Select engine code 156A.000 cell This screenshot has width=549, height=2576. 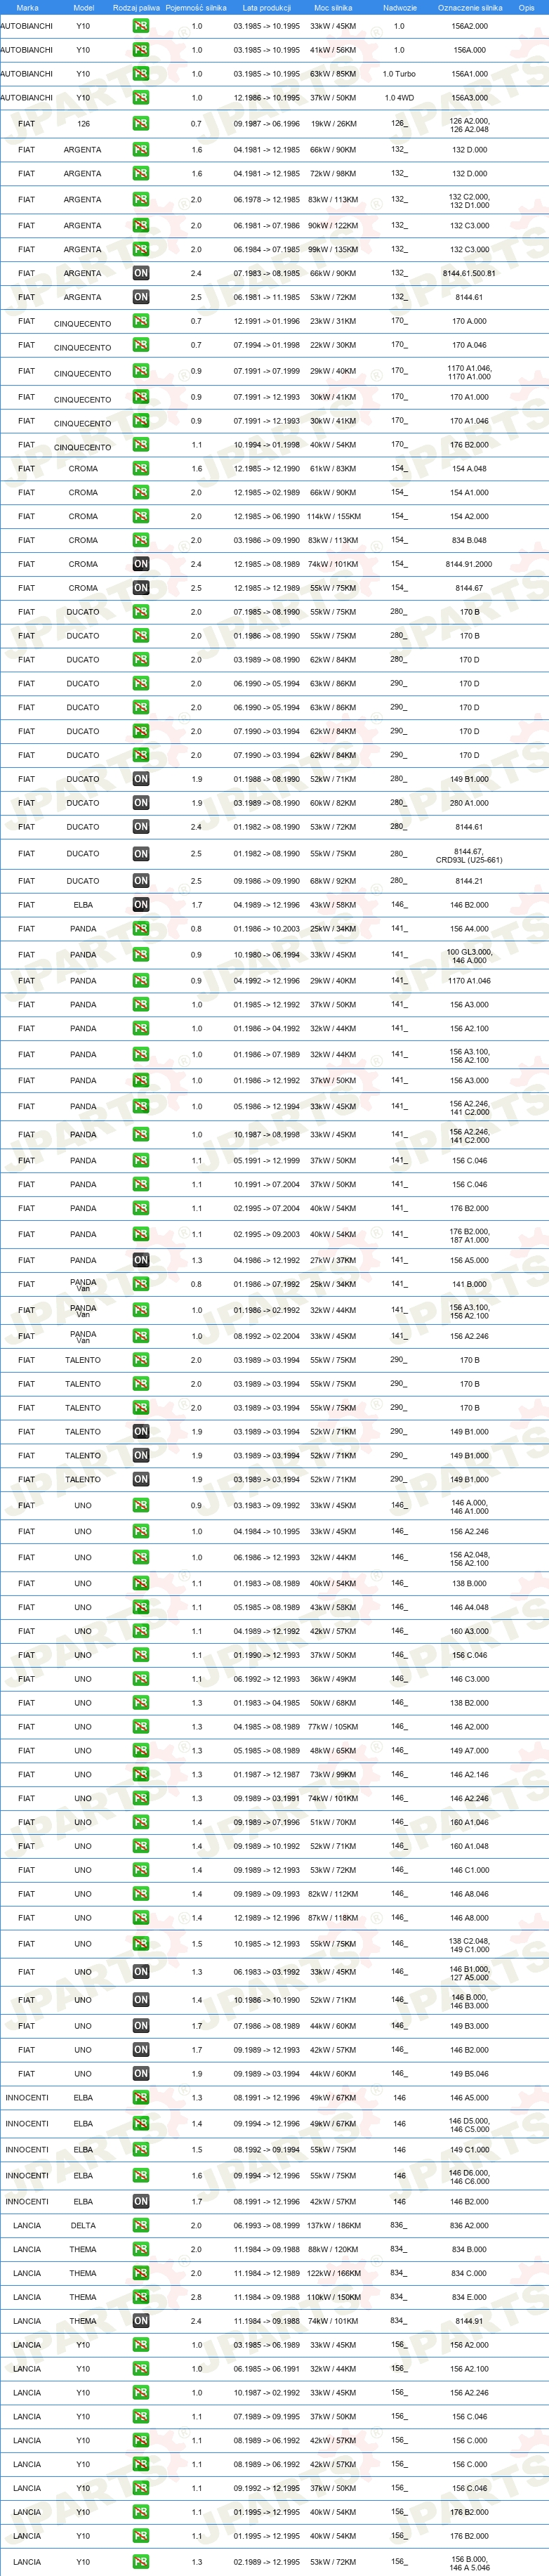pos(469,50)
